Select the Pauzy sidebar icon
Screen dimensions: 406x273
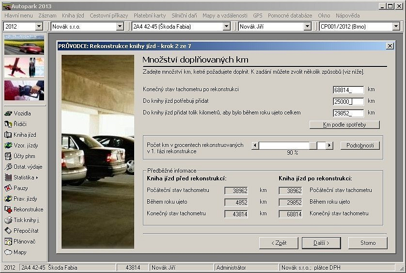(x=16, y=188)
